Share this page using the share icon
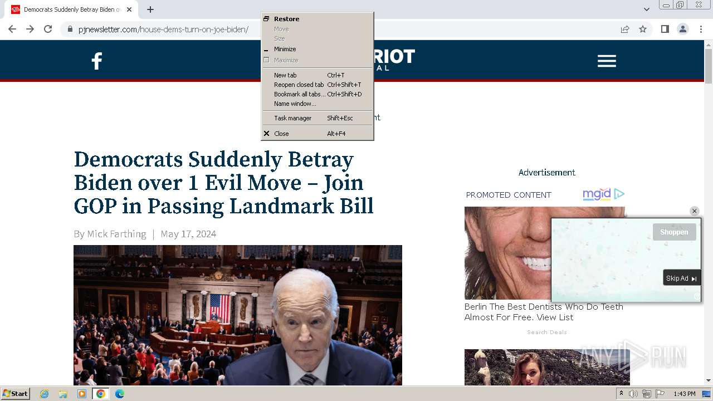The image size is (713, 401). click(x=625, y=29)
